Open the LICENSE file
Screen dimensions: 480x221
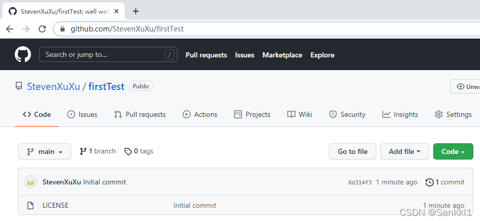tap(55, 205)
